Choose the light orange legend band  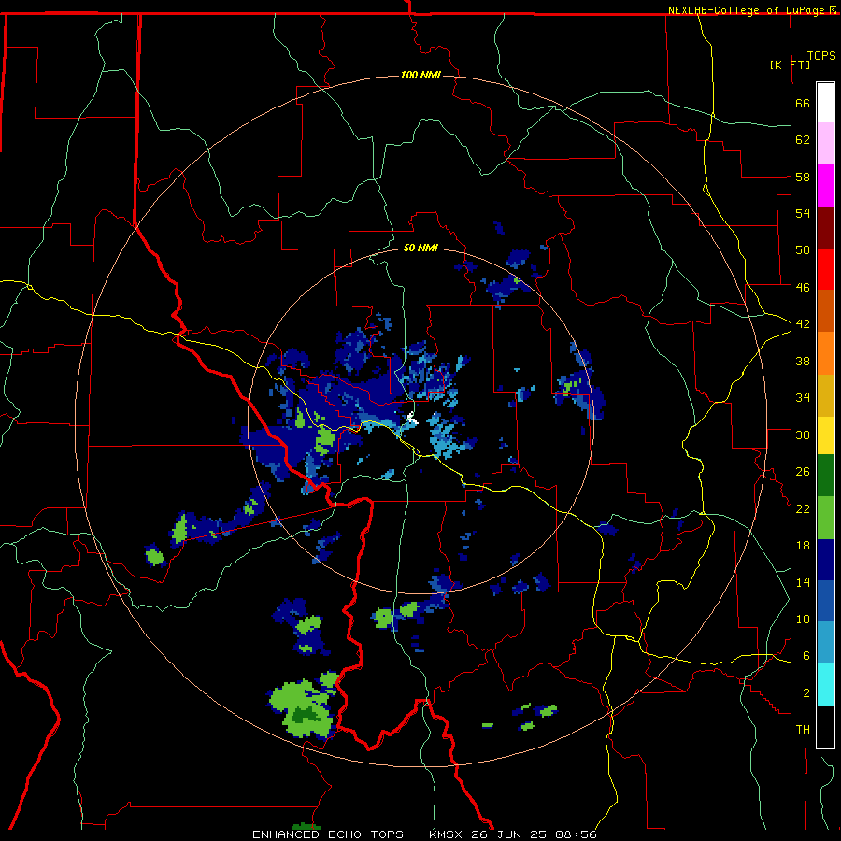[825, 353]
